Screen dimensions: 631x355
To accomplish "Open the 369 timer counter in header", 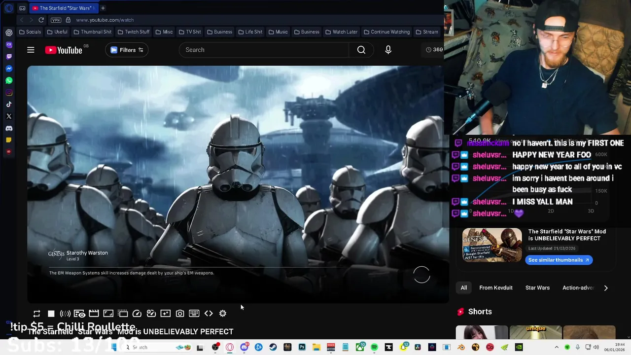I will (434, 50).
